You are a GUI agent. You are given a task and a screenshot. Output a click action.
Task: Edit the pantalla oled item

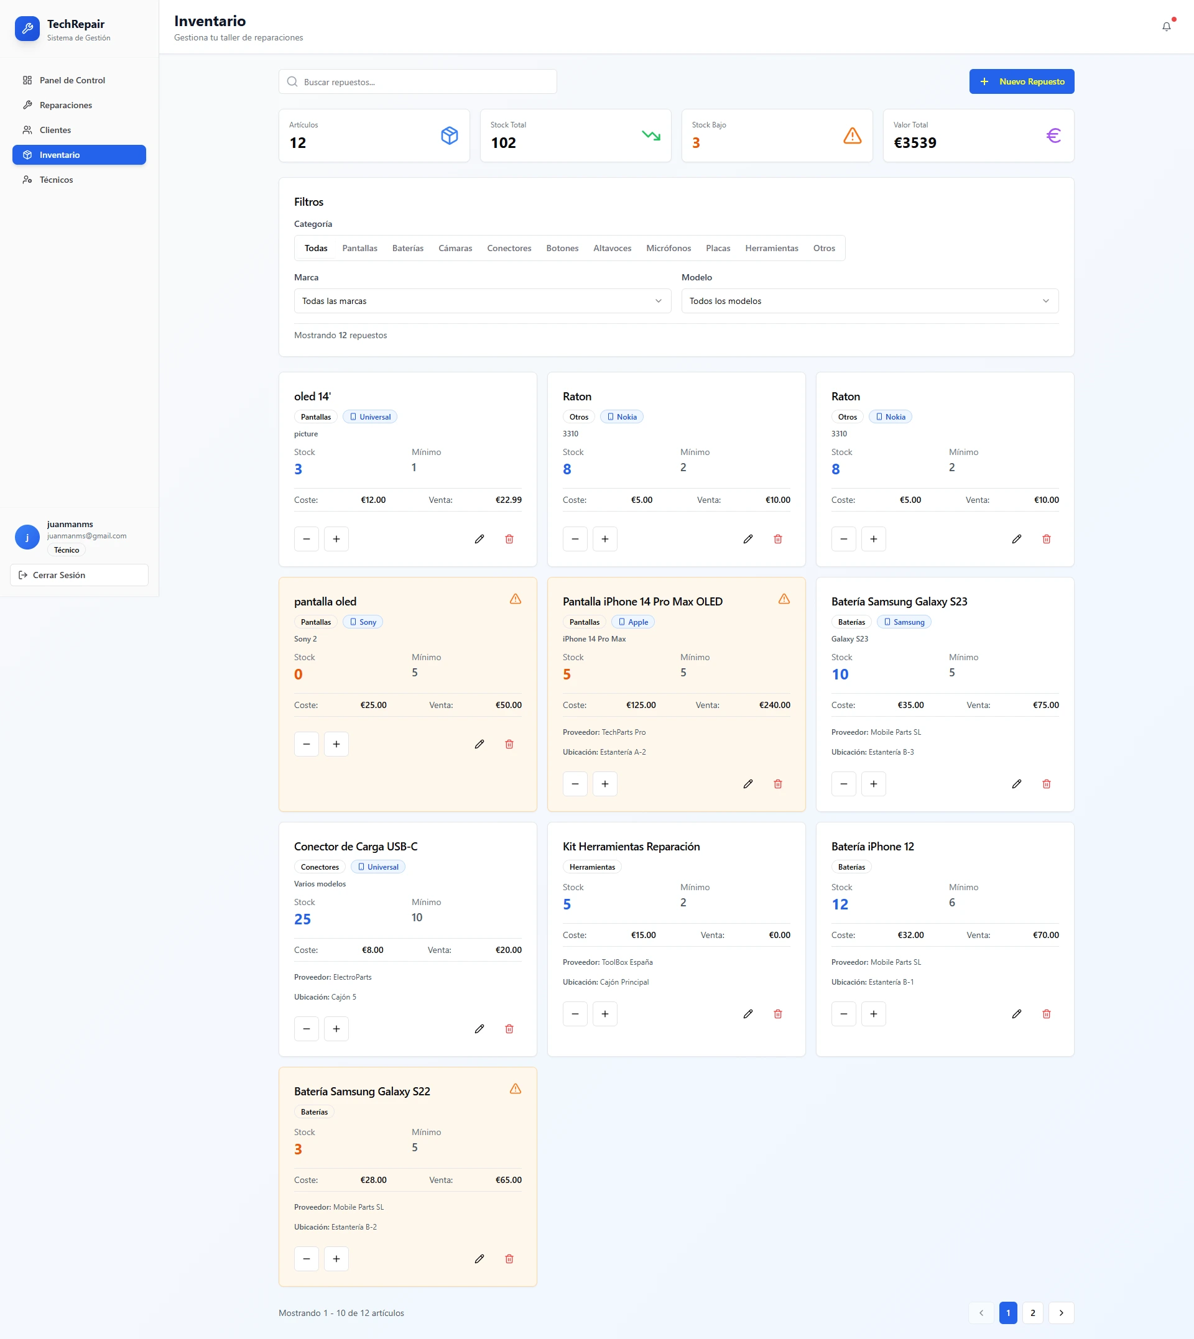pos(479,744)
